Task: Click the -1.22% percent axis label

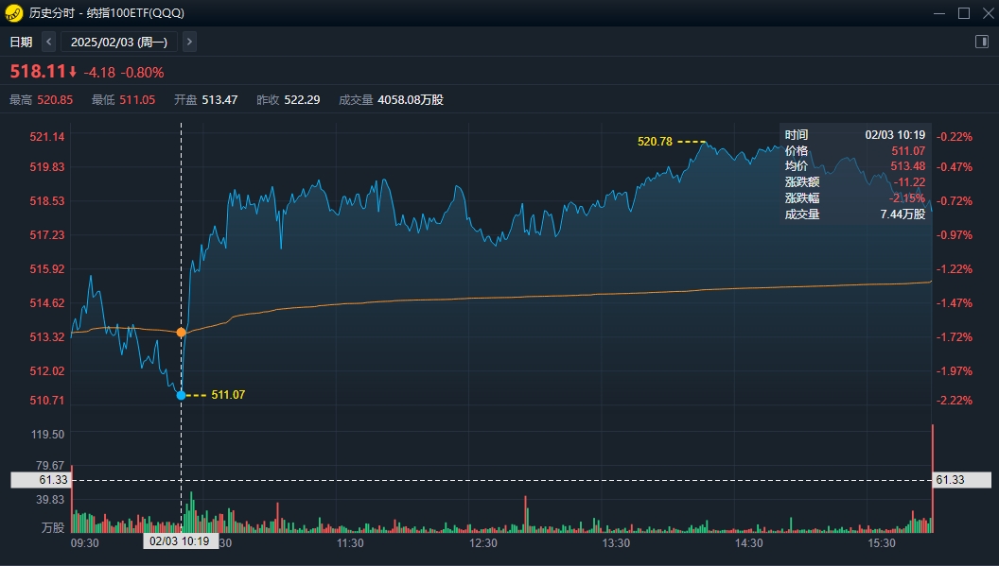Action: pos(955,268)
